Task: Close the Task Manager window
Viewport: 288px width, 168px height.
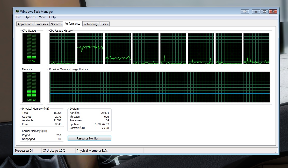Action: [x=273, y=12]
